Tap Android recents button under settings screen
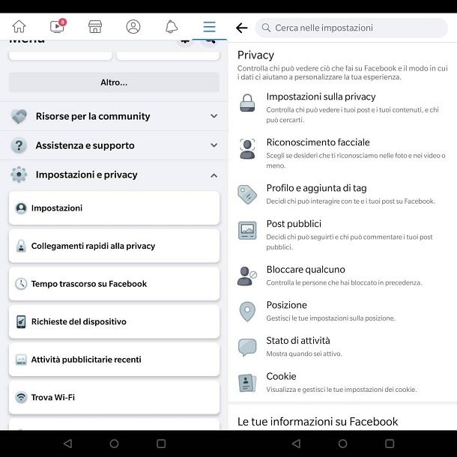 point(390,444)
